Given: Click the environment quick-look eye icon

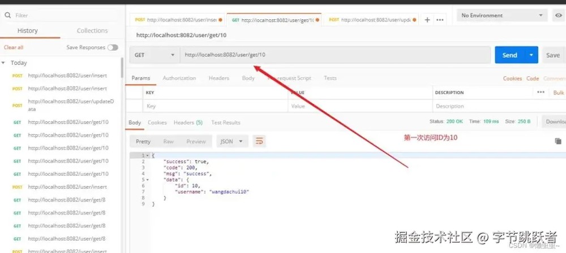Looking at the screenshot, I should coord(559,15).
